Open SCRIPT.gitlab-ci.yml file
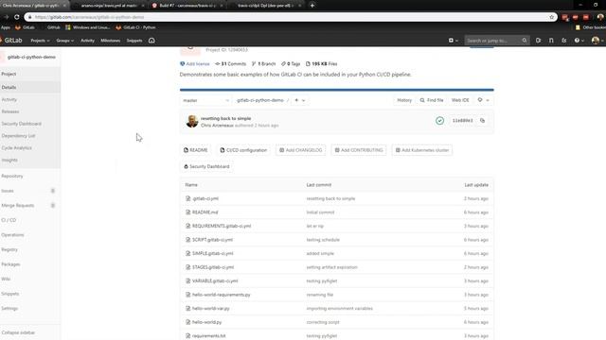 tap(212, 240)
